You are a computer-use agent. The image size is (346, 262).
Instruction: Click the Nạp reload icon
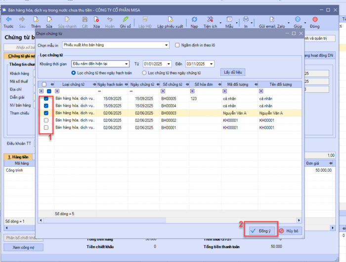coord(194,19)
